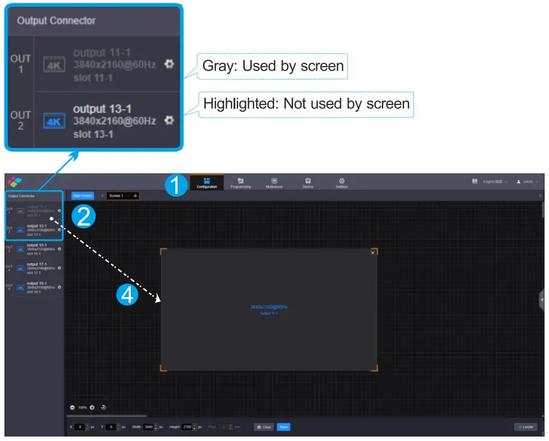Click the app logo in the header
549x441 pixels.
tap(14, 182)
